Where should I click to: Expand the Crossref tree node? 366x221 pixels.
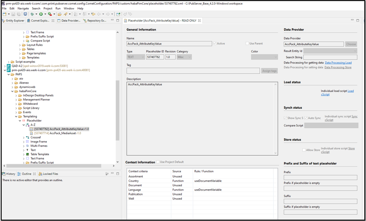tap(24, 137)
